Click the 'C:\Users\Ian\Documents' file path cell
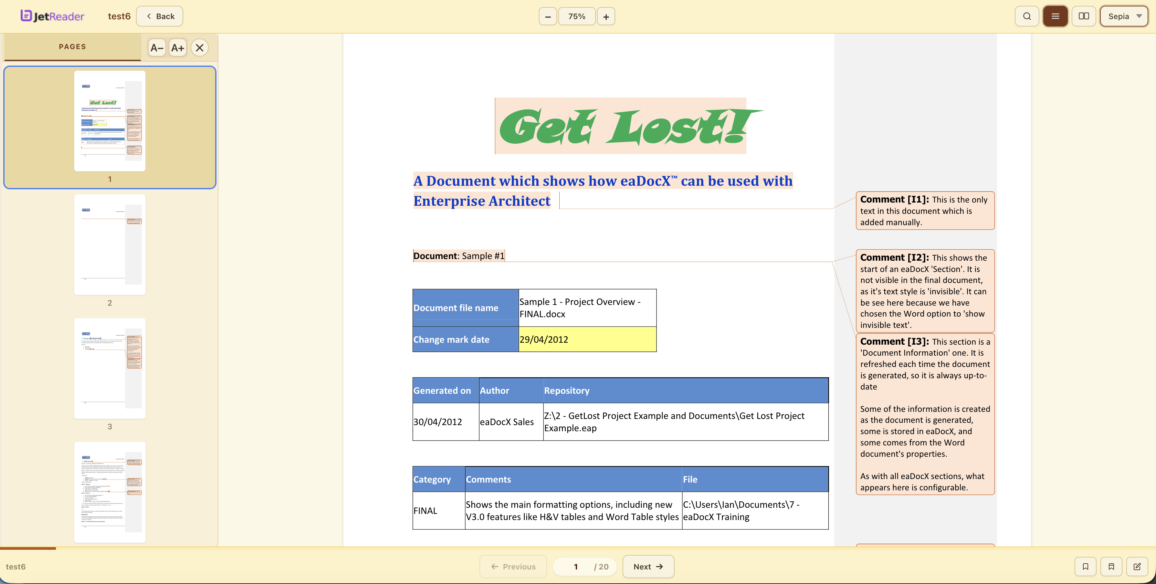Image resolution: width=1156 pixels, height=584 pixels. pyautogui.click(x=755, y=510)
